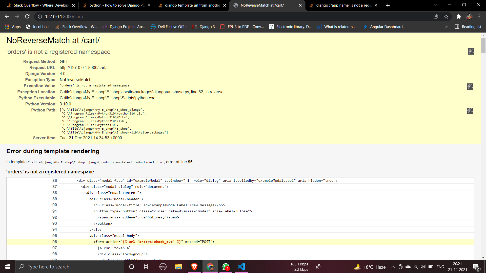Open the taskbar clock and date

point(457,267)
